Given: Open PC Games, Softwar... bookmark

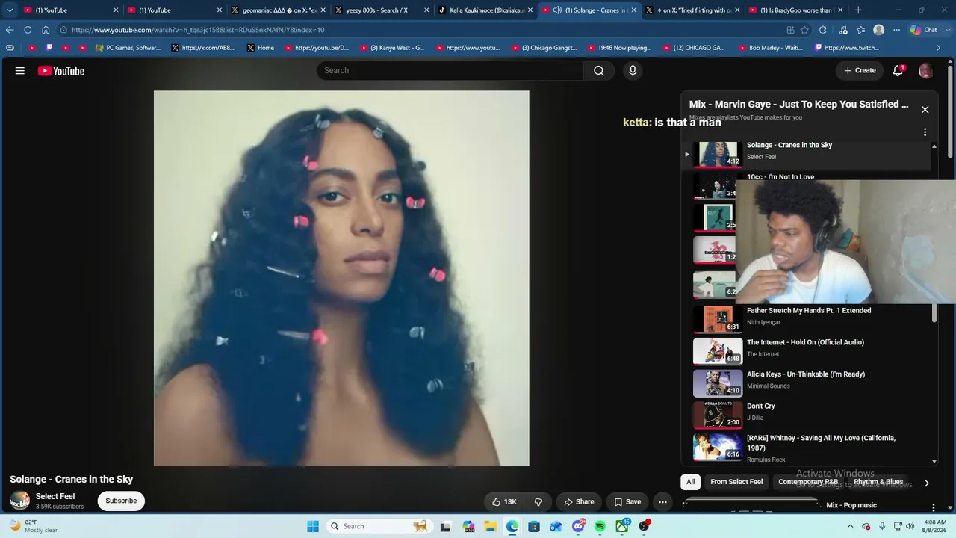Looking at the screenshot, I should pyautogui.click(x=128, y=48).
